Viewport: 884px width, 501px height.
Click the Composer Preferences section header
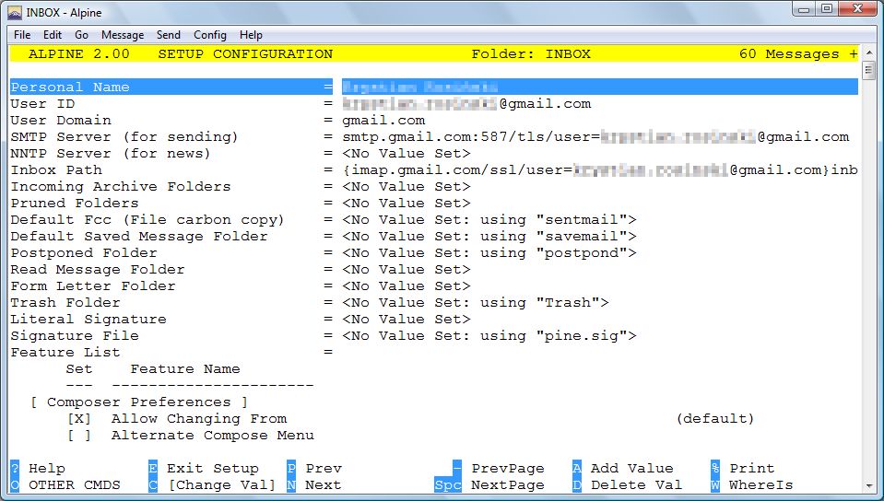tap(138, 402)
